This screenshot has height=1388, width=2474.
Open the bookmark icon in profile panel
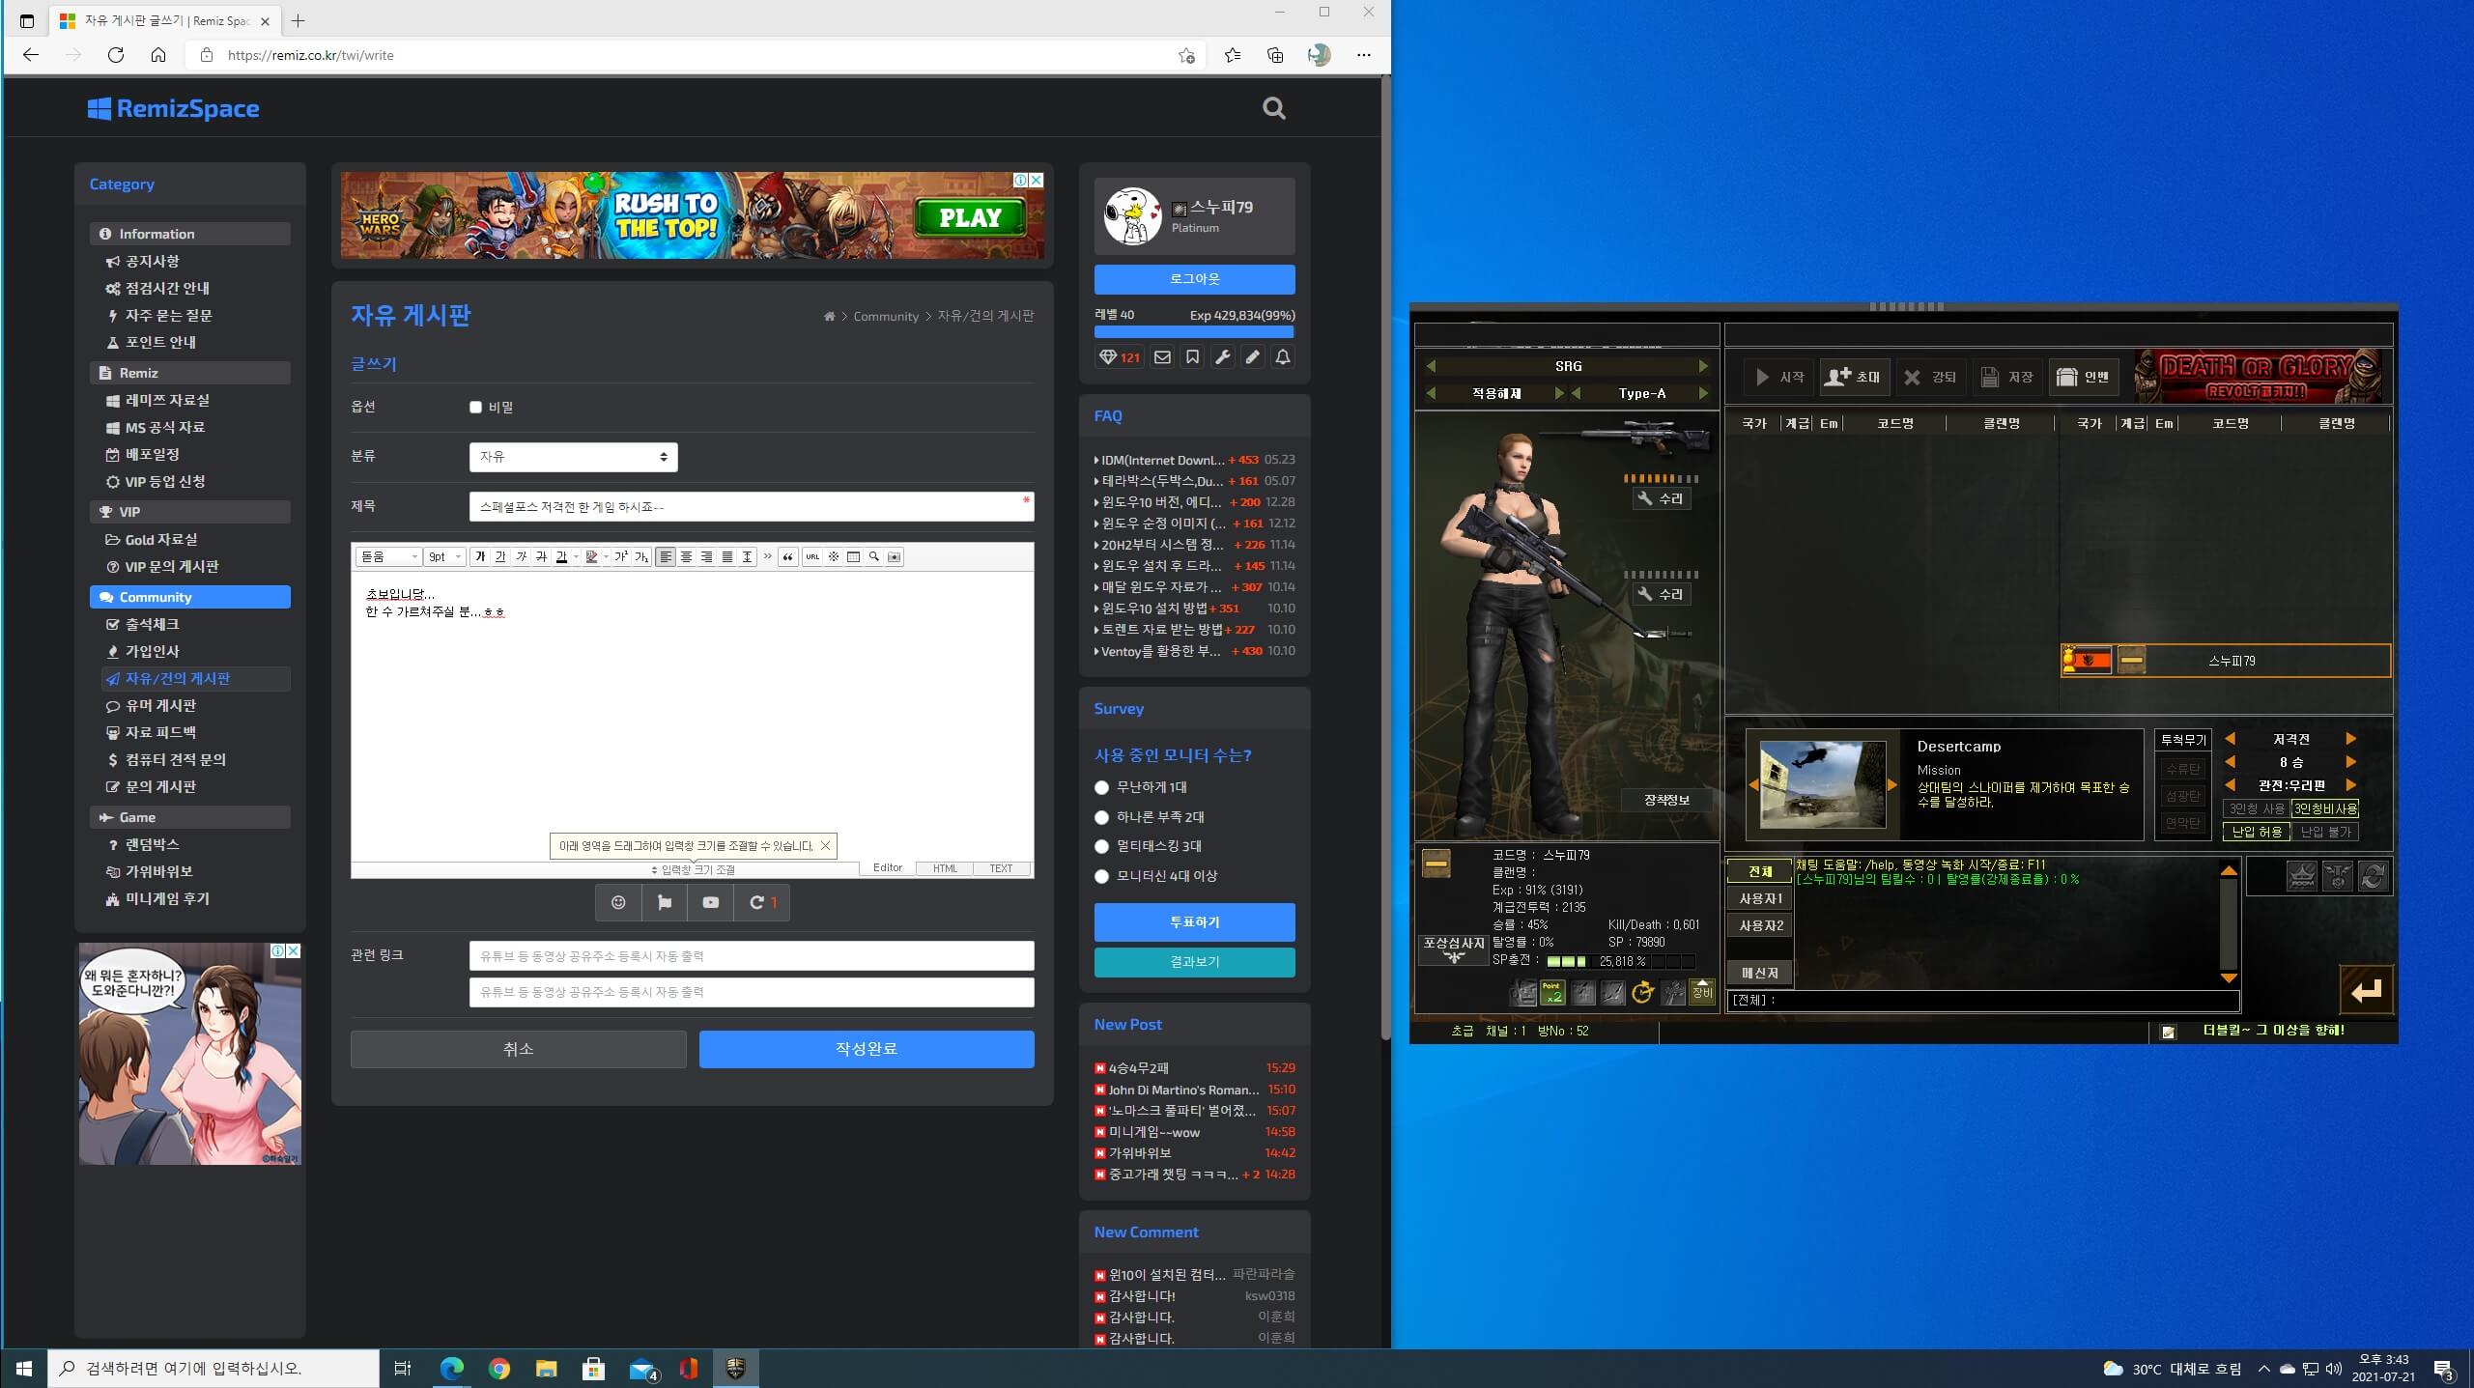click(1192, 357)
